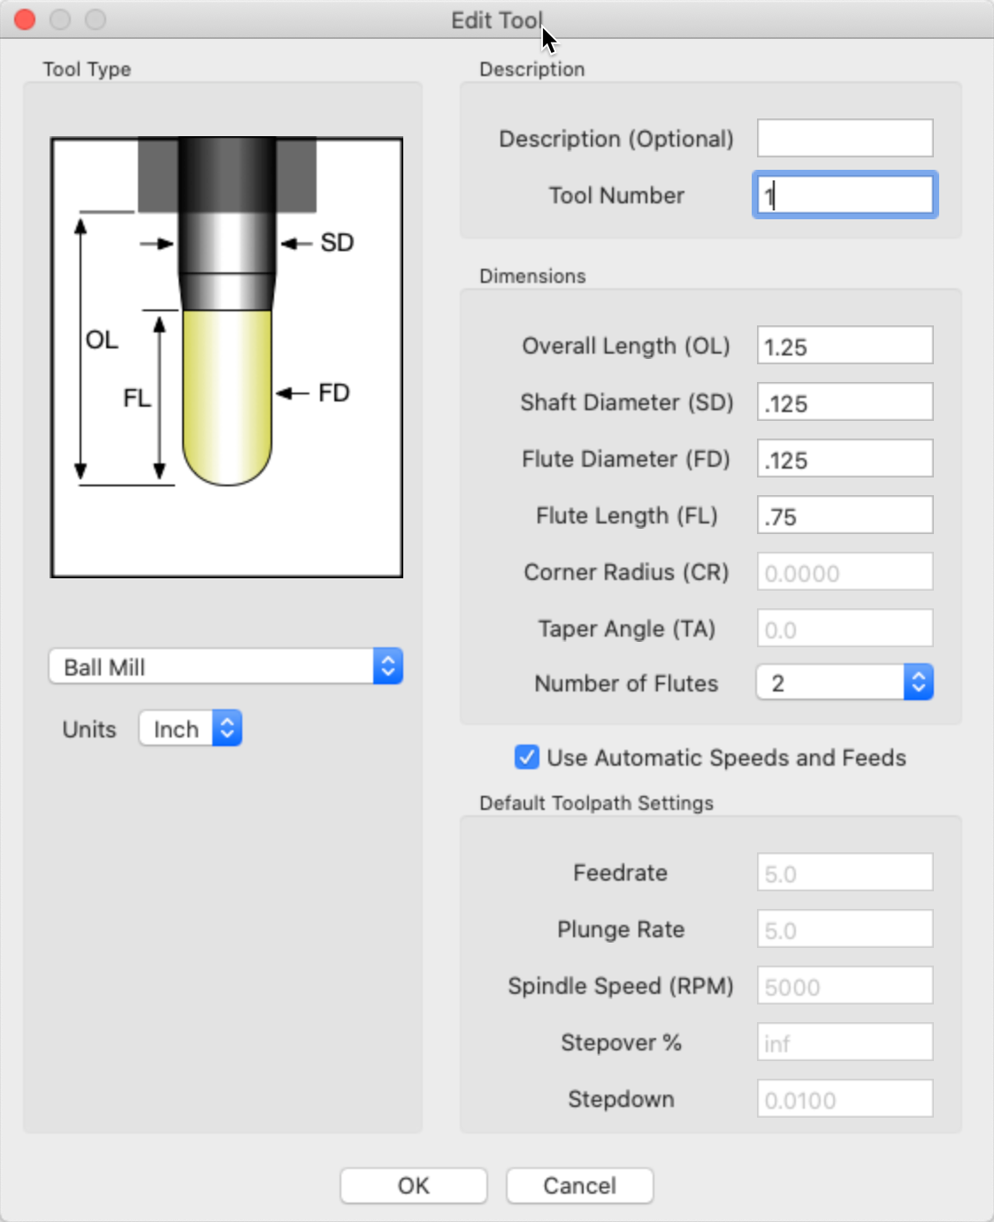Click the Cancel button
The width and height of the screenshot is (994, 1222).
pos(579,1186)
